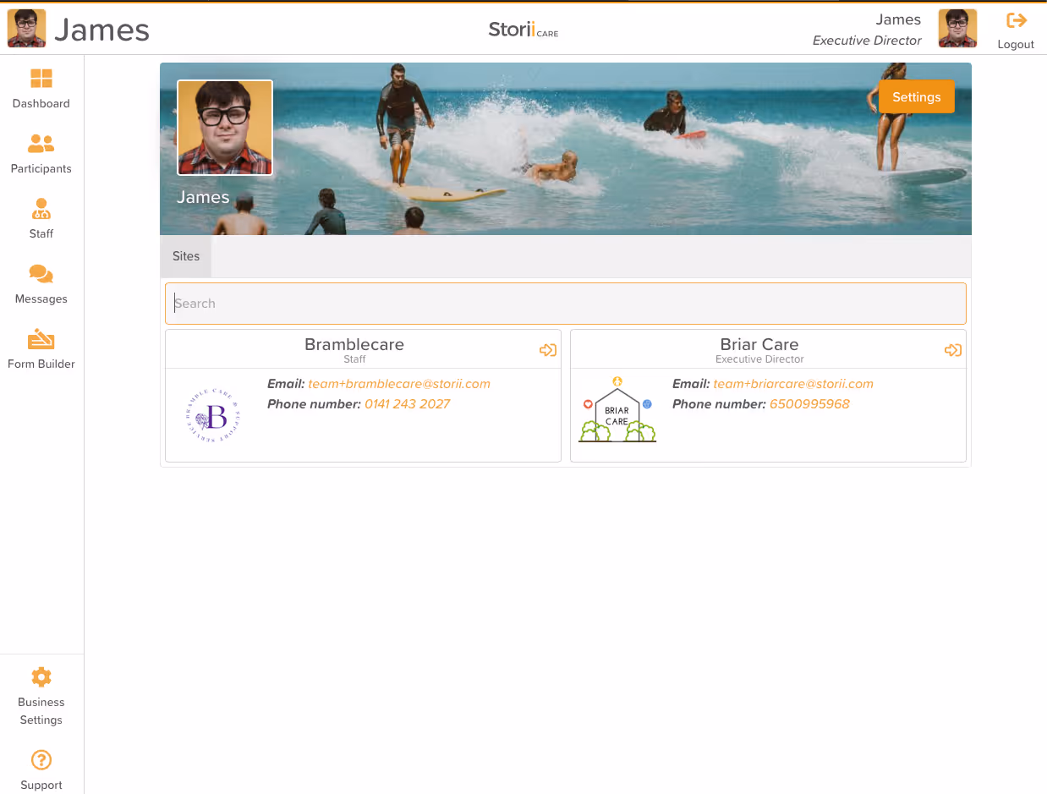Image resolution: width=1047 pixels, height=794 pixels.
Task: Enter Briar Care site via login arrow icon
Action: pyautogui.click(x=953, y=350)
